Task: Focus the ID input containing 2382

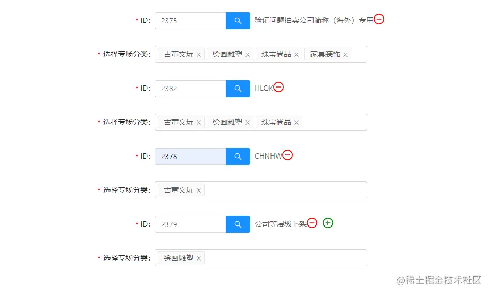Action: point(190,89)
